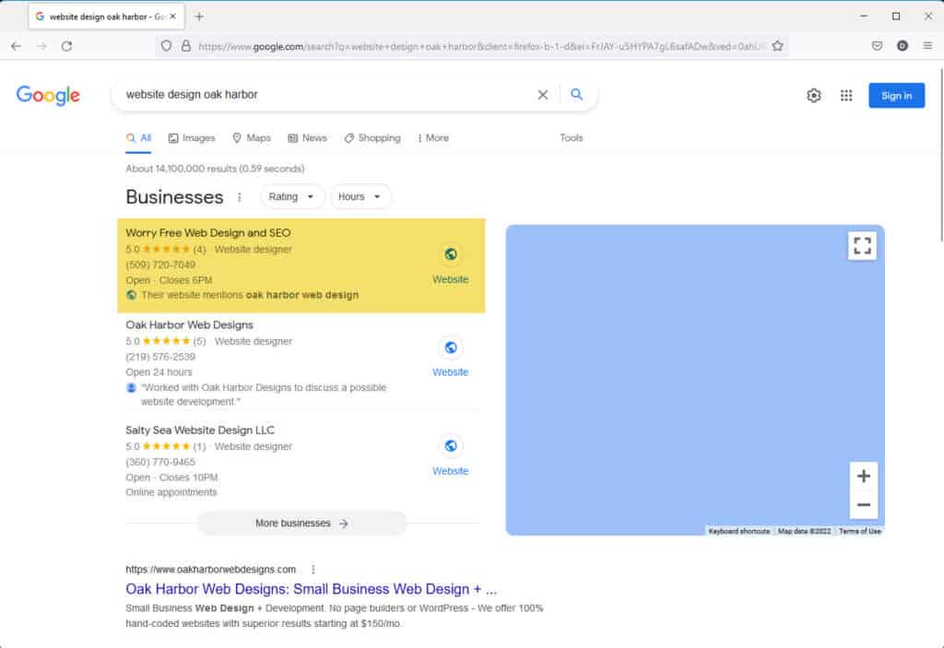Open the Pocket save icon in toolbar
The image size is (944, 648).
(878, 46)
